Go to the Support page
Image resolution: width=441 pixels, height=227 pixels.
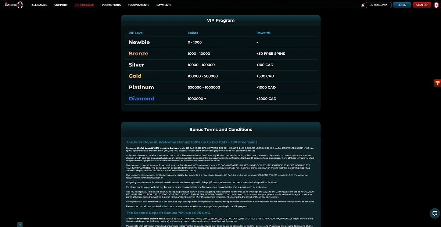pos(61,5)
